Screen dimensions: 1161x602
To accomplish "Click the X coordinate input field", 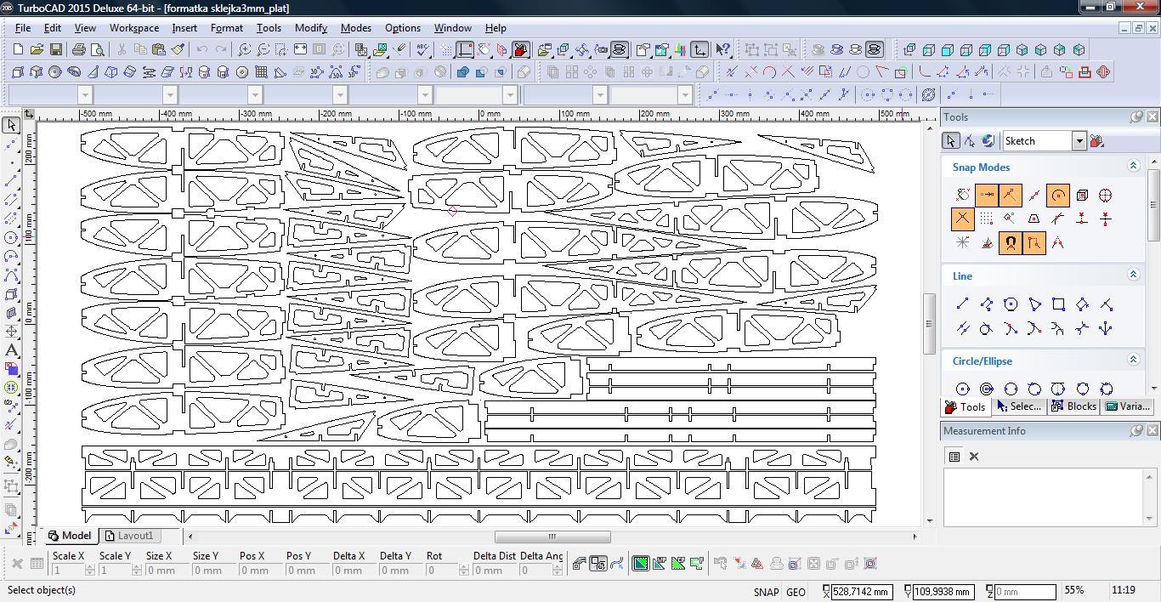I will coord(862,592).
